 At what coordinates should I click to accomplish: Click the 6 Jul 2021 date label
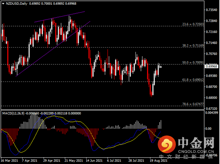point(114,160)
